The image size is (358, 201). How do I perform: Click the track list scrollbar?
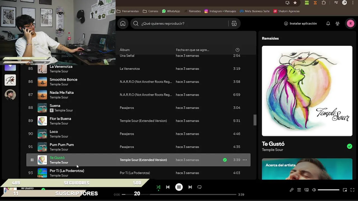[255, 120]
